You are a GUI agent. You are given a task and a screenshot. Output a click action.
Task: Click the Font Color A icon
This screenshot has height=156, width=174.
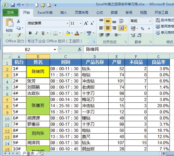tap(77, 33)
